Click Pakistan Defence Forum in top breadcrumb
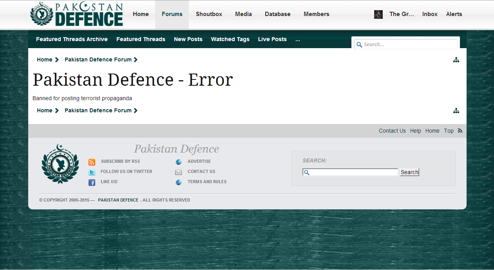The width and height of the screenshot is (494, 270). [98, 59]
